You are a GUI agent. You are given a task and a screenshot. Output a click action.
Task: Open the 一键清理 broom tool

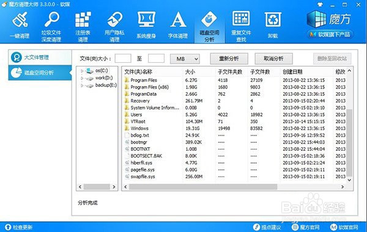tap(20, 25)
